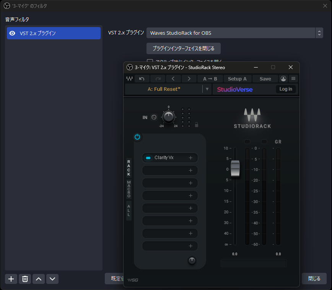
Task: Toggle the rack power button
Action: click(137, 137)
